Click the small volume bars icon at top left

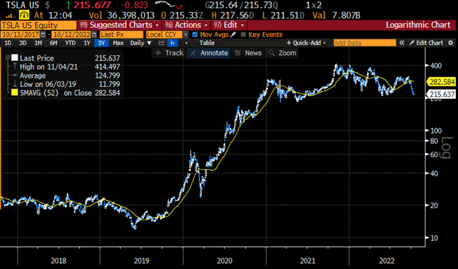tap(11, 16)
